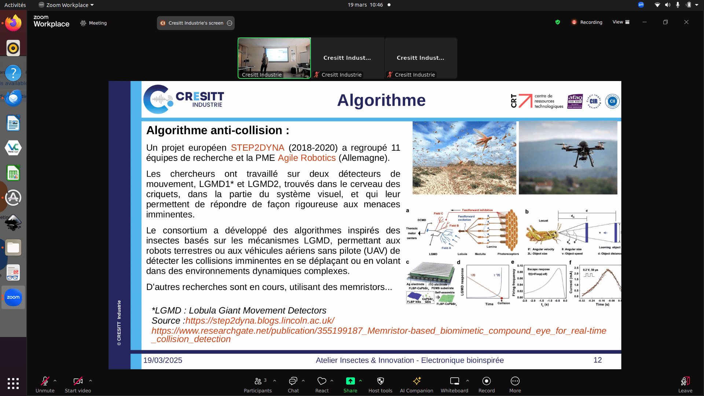Viewport: 704px width, 396px height.
Task: Click the Leave meeting button
Action: click(685, 384)
